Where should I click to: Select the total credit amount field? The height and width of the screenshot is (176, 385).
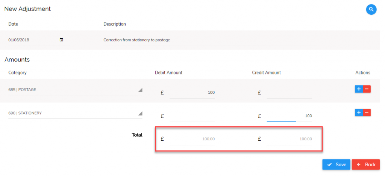289,139
